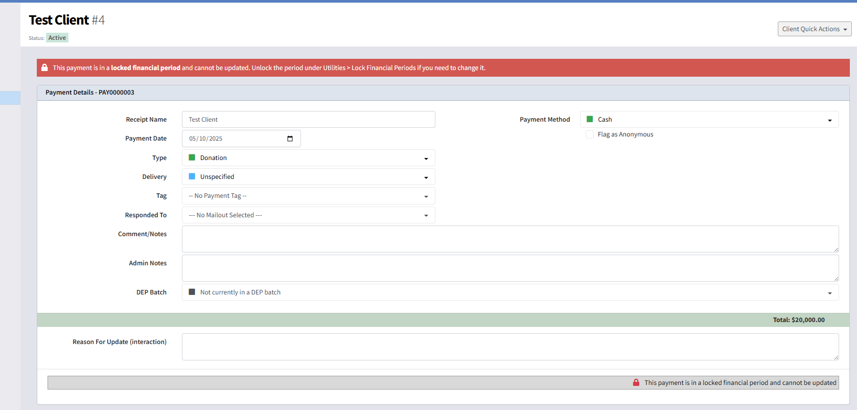Screen dimensions: 857x410
Task: Expand the No Payment Tag dropdown
Action: (x=309, y=196)
